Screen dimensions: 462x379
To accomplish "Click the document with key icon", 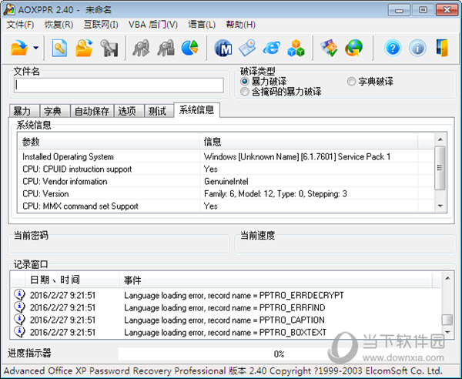I will (59, 48).
